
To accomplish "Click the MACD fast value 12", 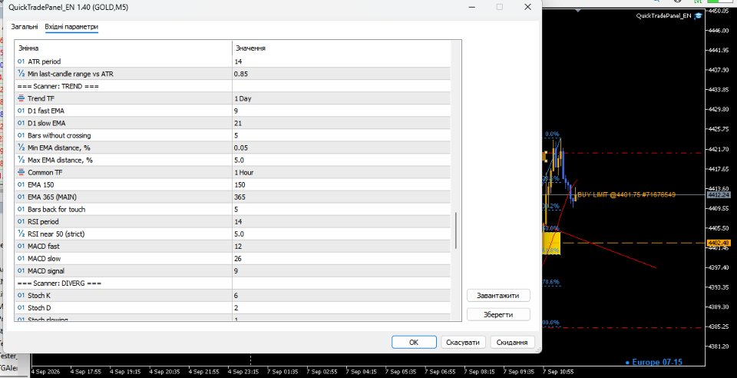I will 341,247.
